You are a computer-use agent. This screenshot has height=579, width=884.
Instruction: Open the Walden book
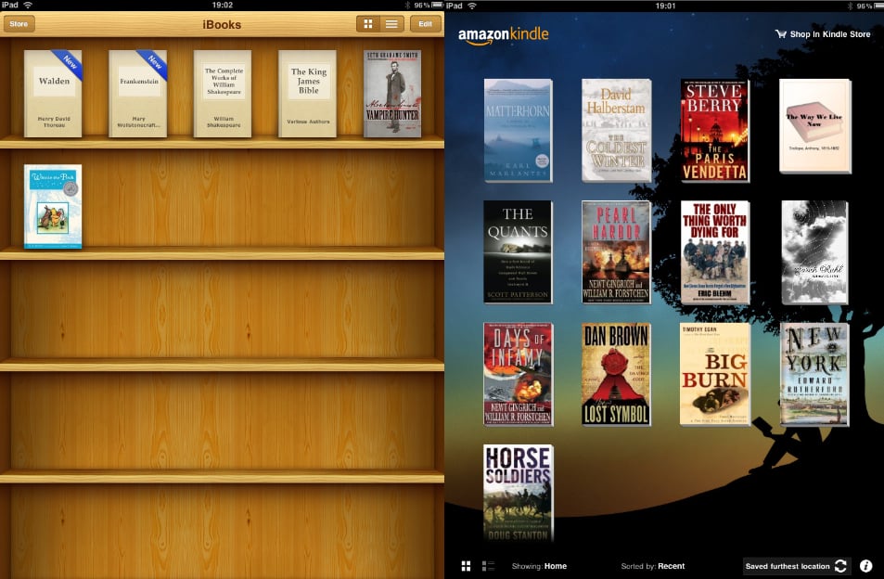[x=53, y=94]
